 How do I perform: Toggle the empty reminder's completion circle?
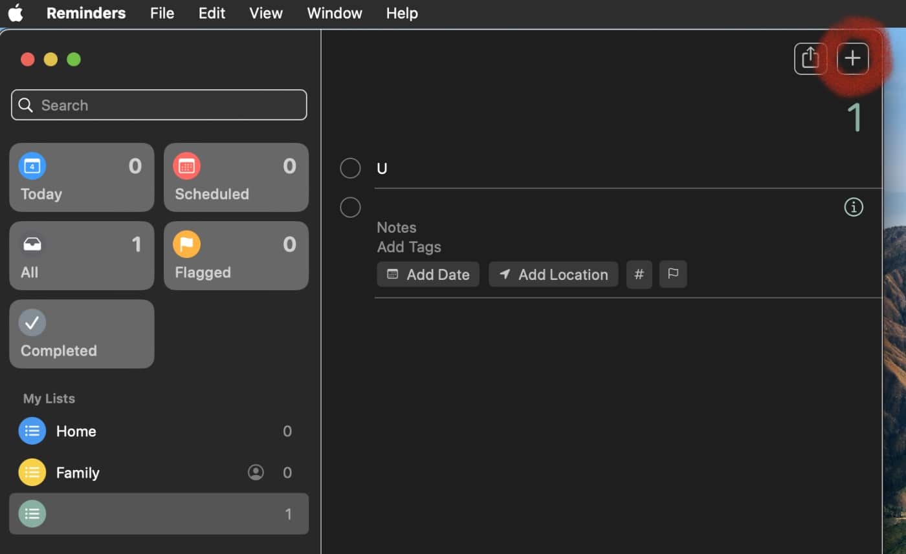pos(350,208)
